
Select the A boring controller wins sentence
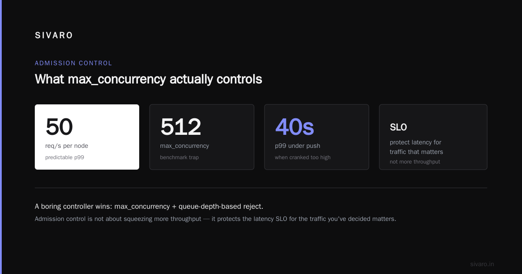(149, 206)
